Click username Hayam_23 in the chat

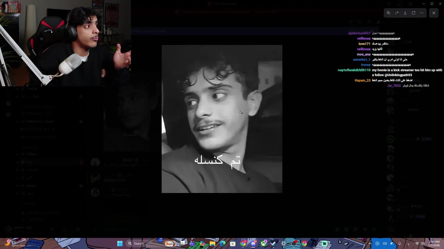coord(362,80)
